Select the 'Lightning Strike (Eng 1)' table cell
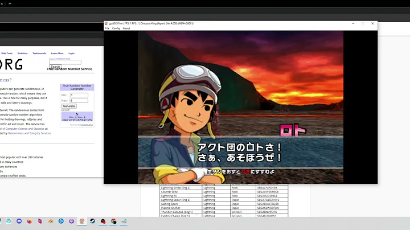The width and height of the screenshot is (410, 230). pyautogui.click(x=181, y=188)
